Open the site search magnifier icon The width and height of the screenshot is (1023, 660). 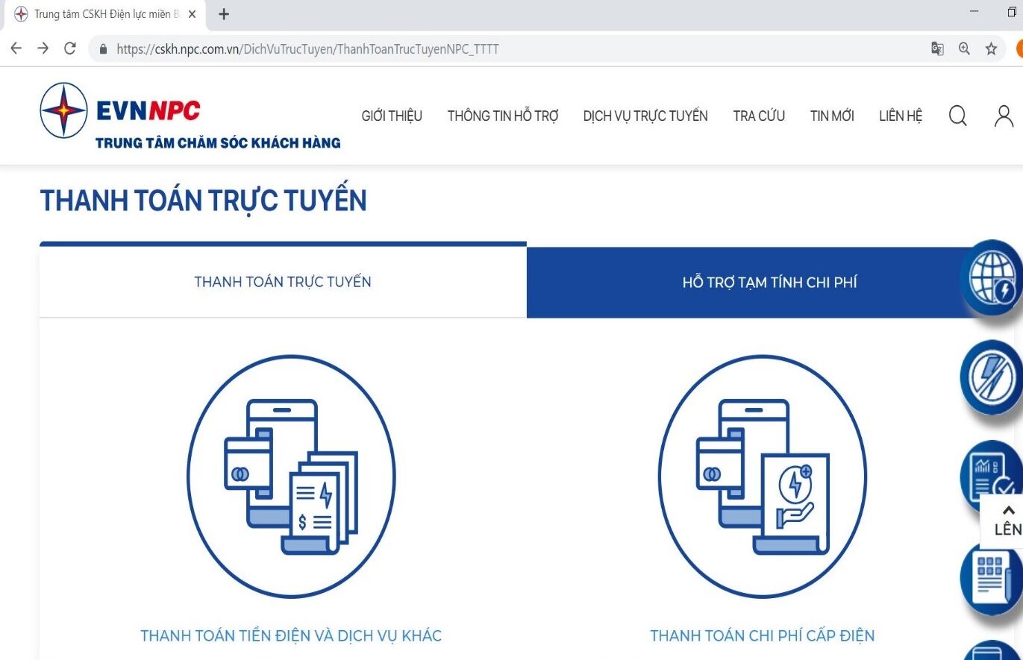tap(957, 116)
